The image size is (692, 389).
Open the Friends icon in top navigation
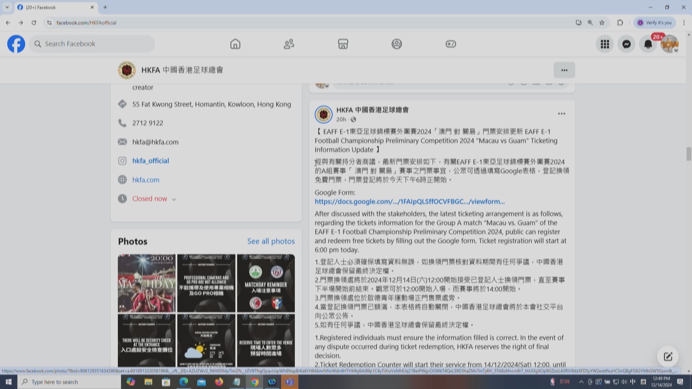(x=289, y=44)
